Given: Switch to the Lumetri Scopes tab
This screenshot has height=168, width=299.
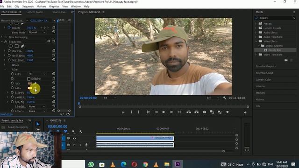Looking at the screenshot, I should point(35,12).
